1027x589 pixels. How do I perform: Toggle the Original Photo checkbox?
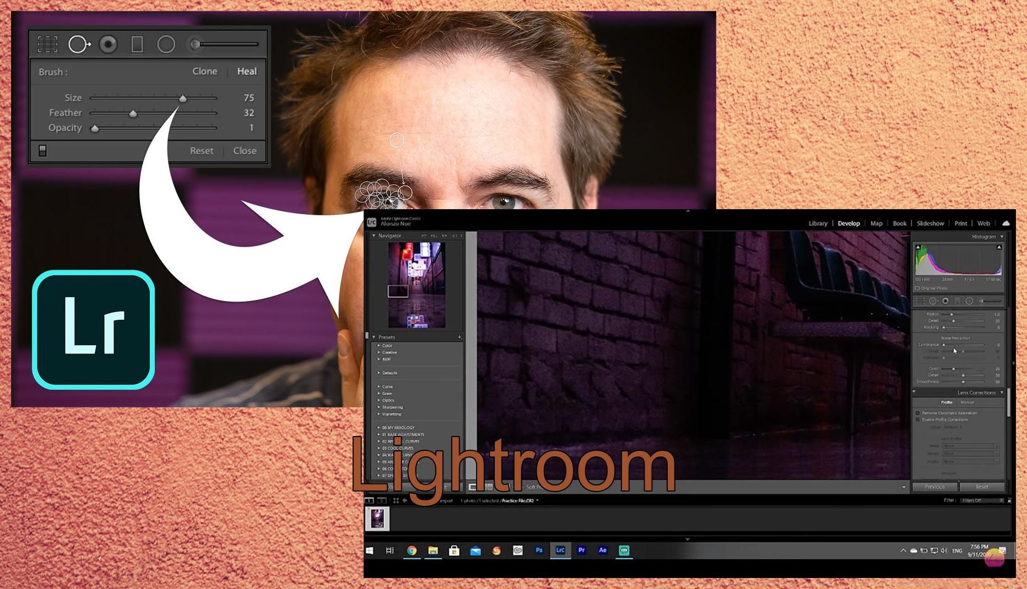point(918,288)
